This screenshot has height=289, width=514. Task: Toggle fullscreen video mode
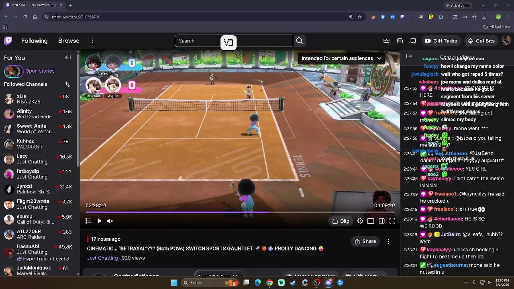pos(392,221)
